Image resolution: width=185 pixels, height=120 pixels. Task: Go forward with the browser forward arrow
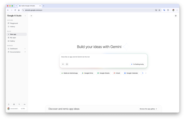click(x=12, y=10)
